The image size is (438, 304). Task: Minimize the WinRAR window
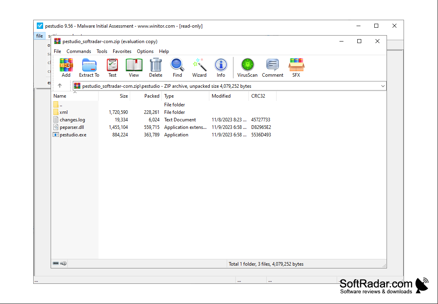point(341,42)
